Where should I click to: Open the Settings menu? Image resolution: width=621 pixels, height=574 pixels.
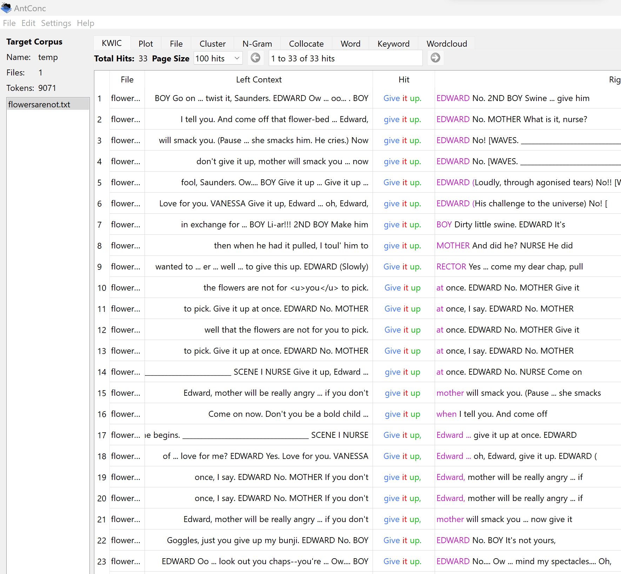pos(56,23)
